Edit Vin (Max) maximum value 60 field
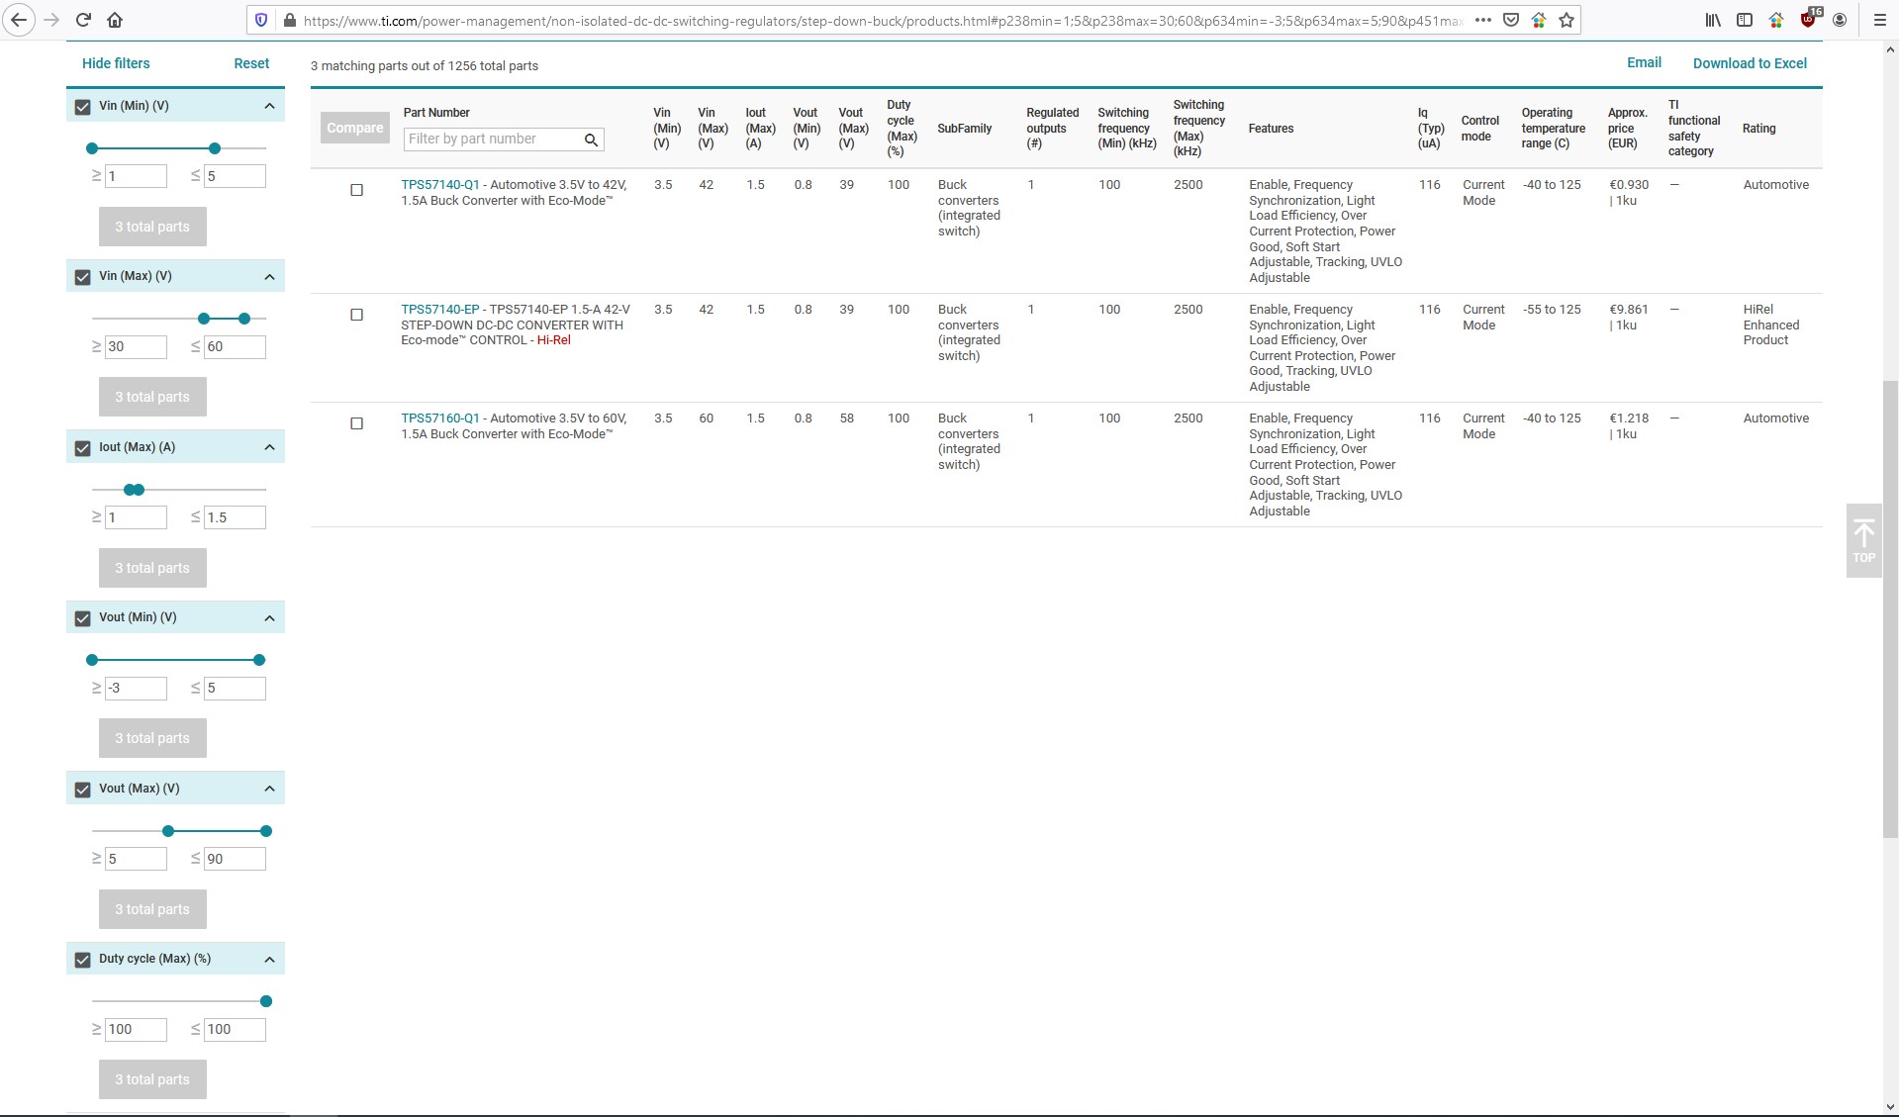The width and height of the screenshot is (1899, 1117). coord(235,347)
